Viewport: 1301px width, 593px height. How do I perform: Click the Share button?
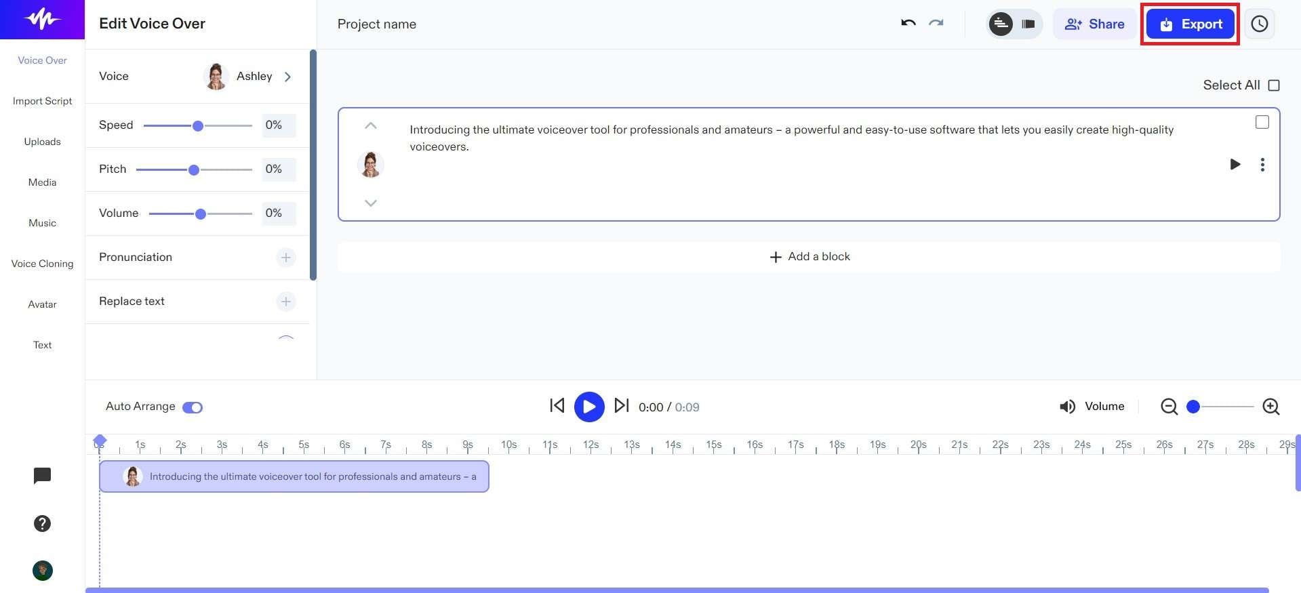(x=1094, y=24)
